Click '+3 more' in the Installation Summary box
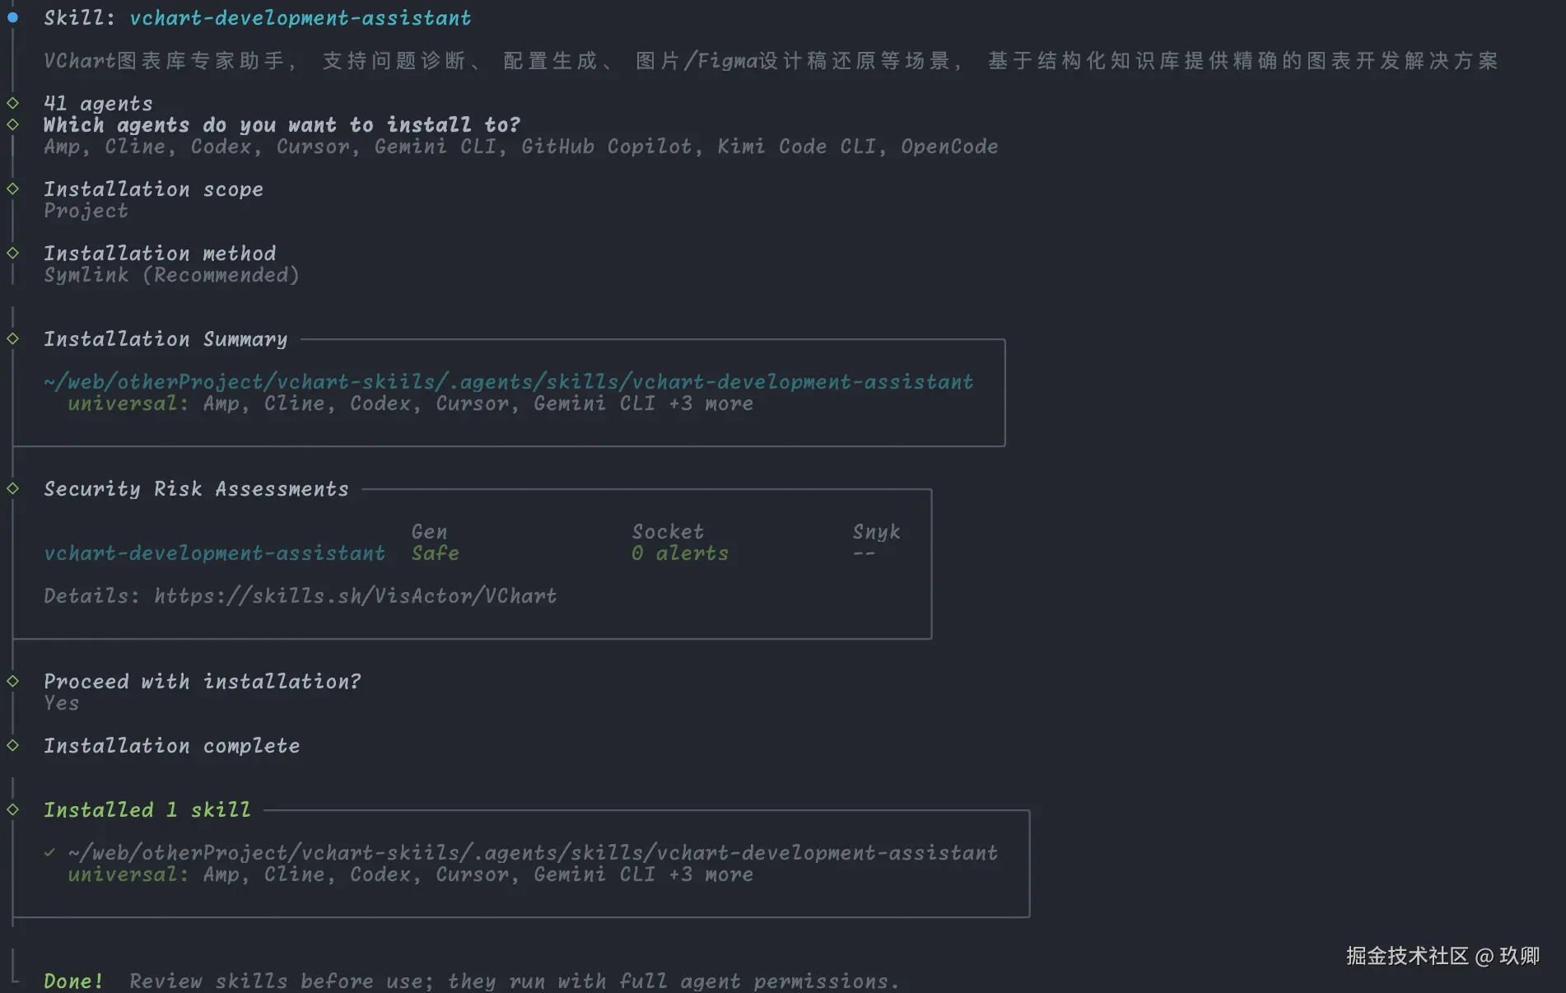 [x=711, y=403]
